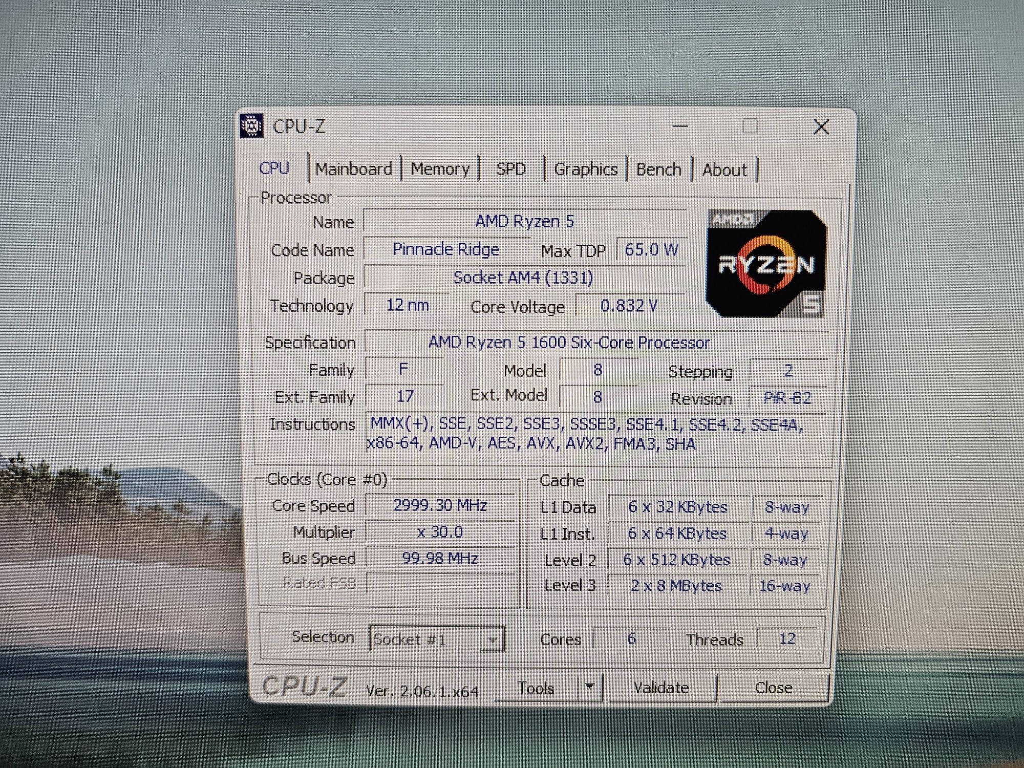Image resolution: width=1024 pixels, height=768 pixels.
Task: Open the Tools dropdown arrow
Action: [x=590, y=687]
